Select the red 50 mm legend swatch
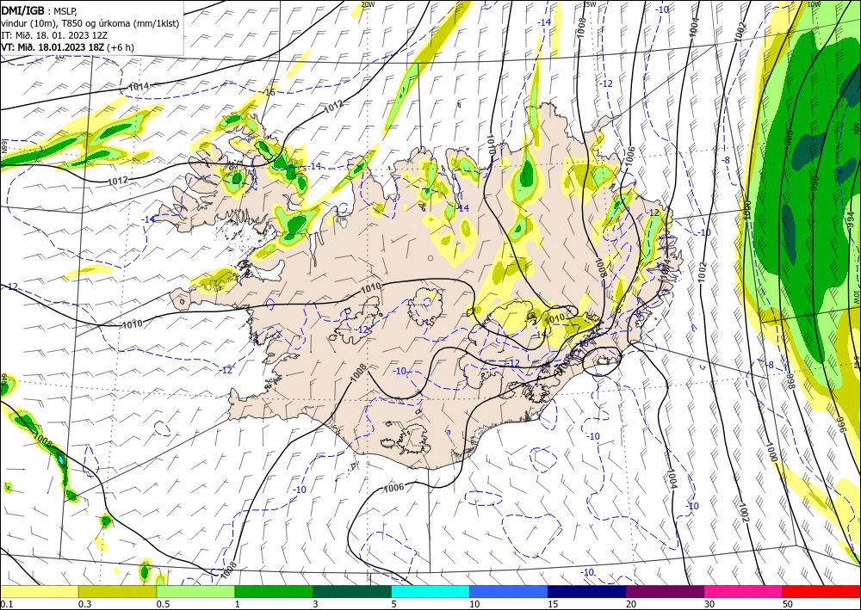861x610 pixels. (x=821, y=591)
